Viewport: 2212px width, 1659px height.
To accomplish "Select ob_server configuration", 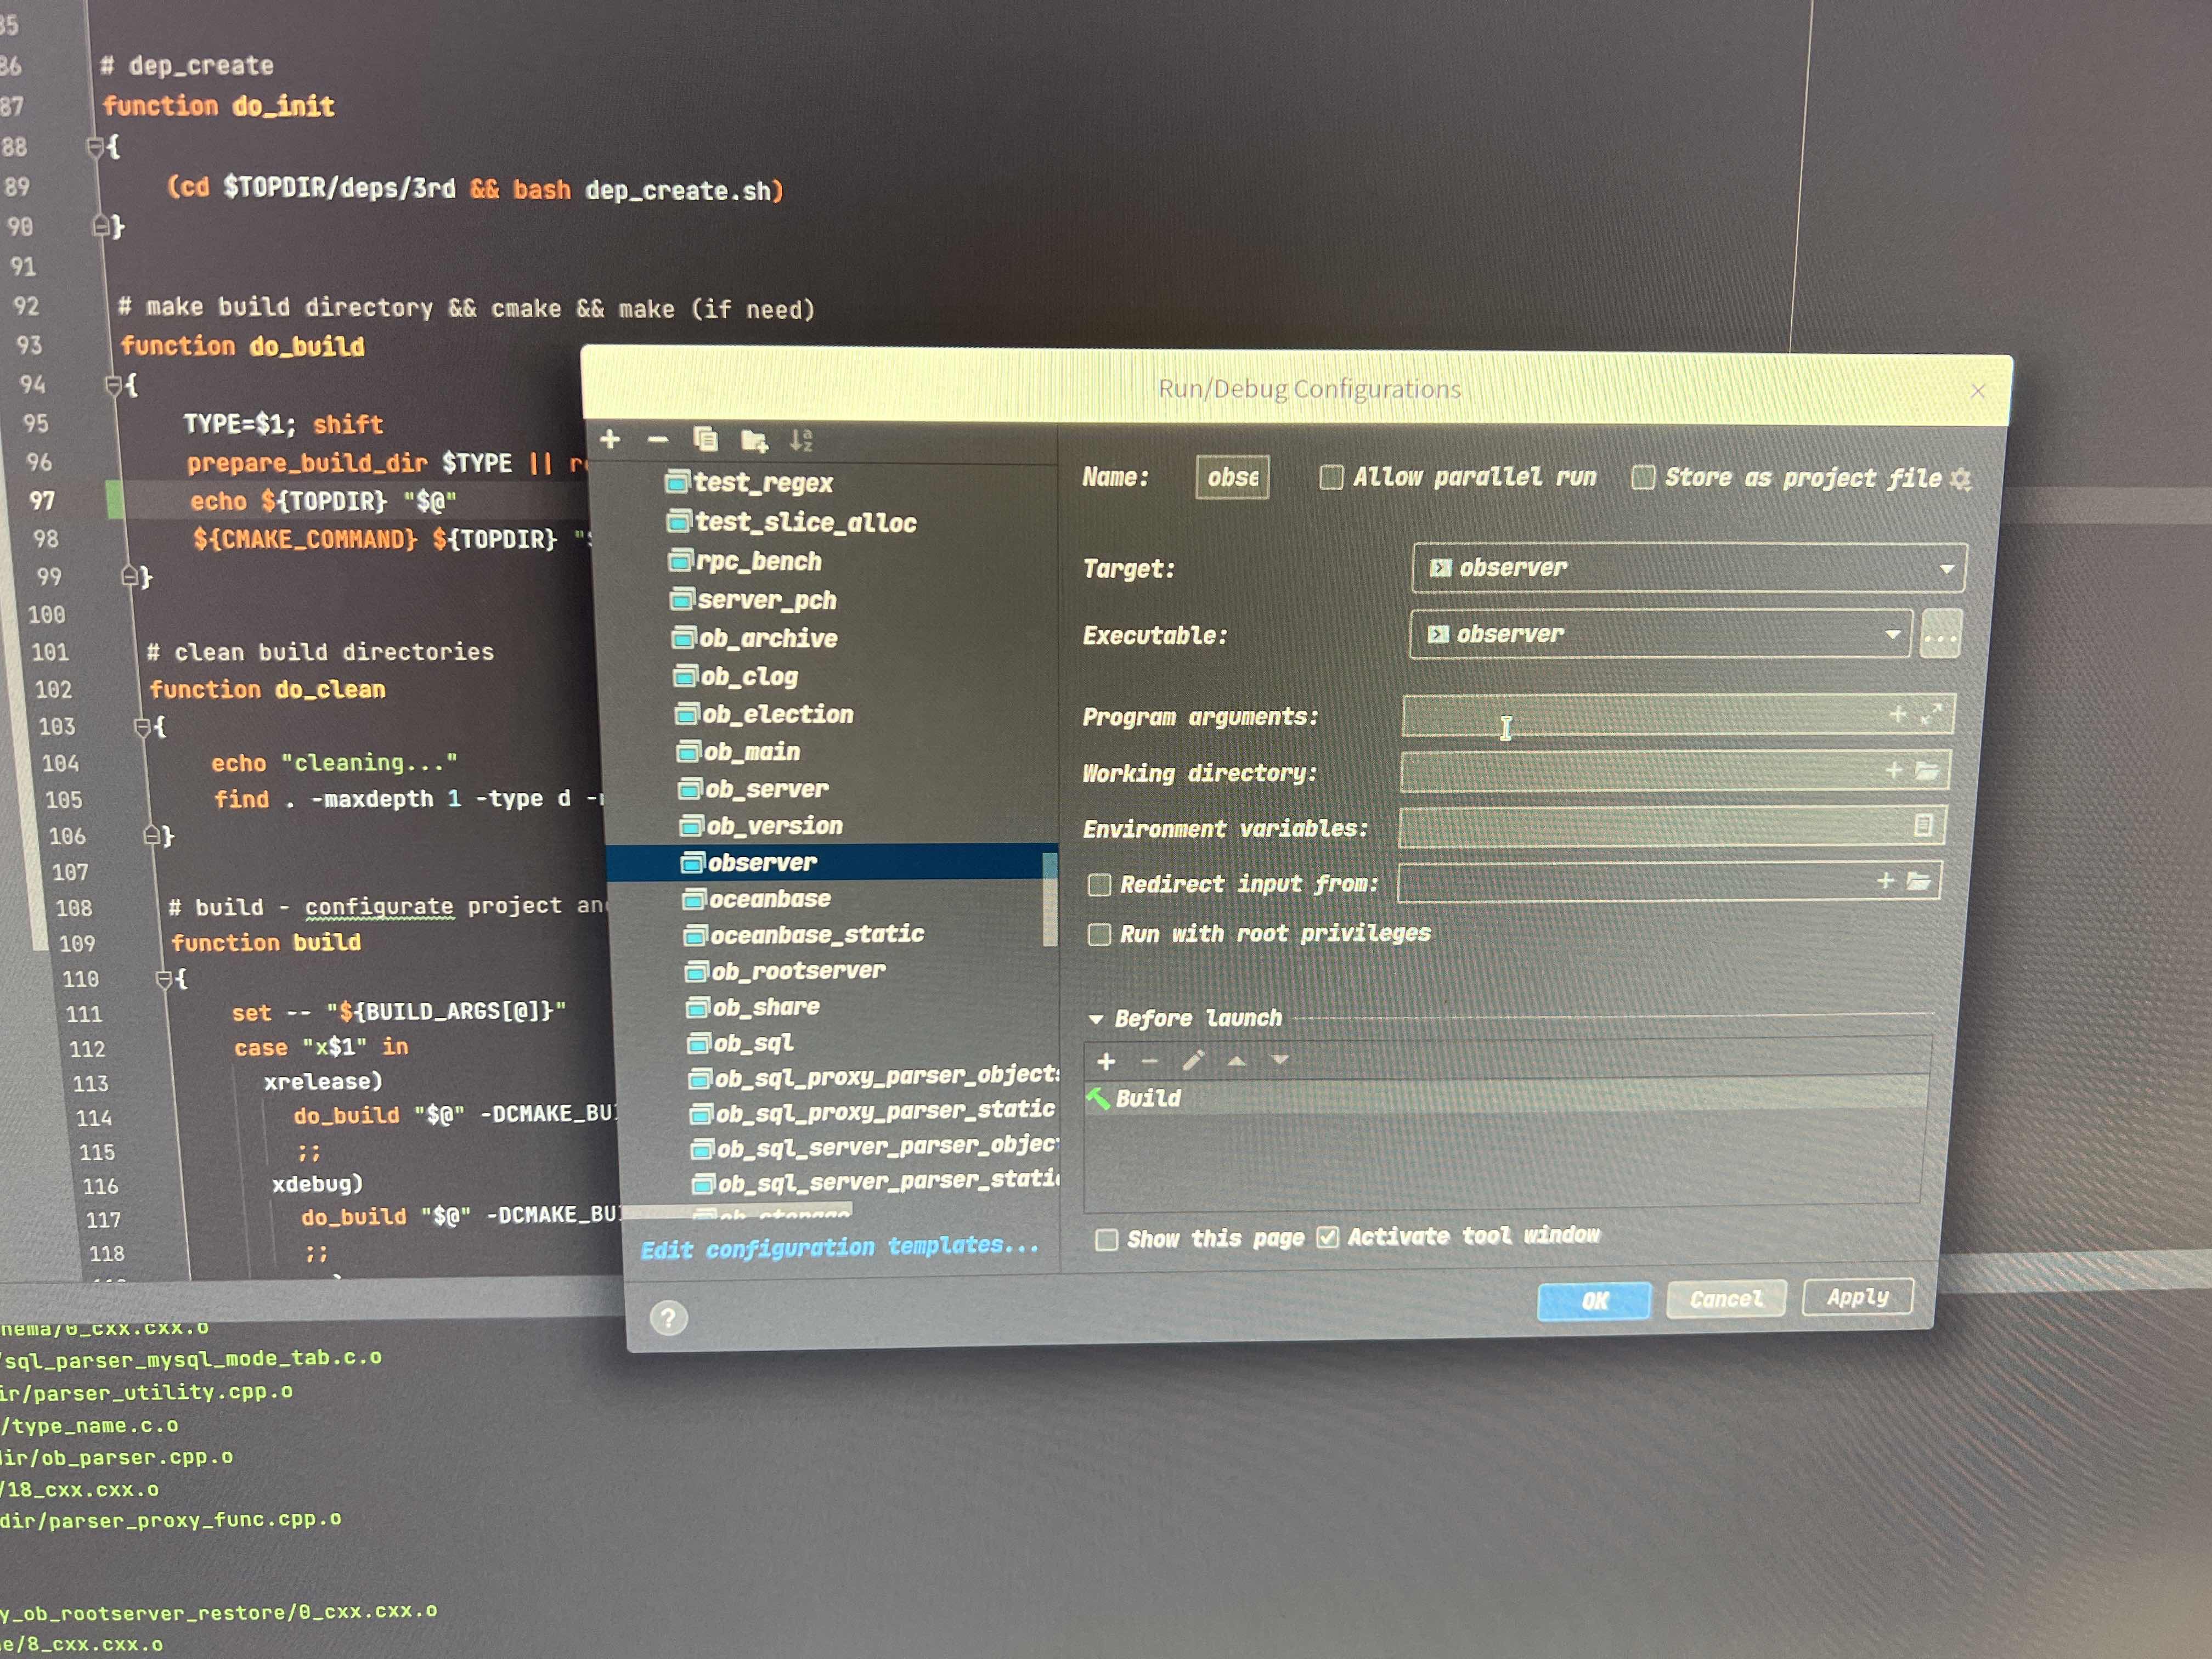I will (x=754, y=789).
